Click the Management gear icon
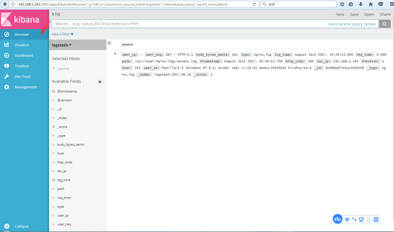This screenshot has height=232, width=394. 7,87
